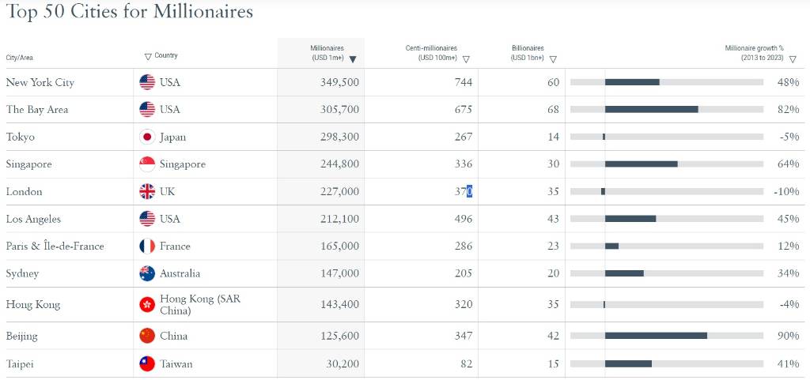The height and width of the screenshot is (380, 810).
Task: Select the New York City row name
Action: 40,82
